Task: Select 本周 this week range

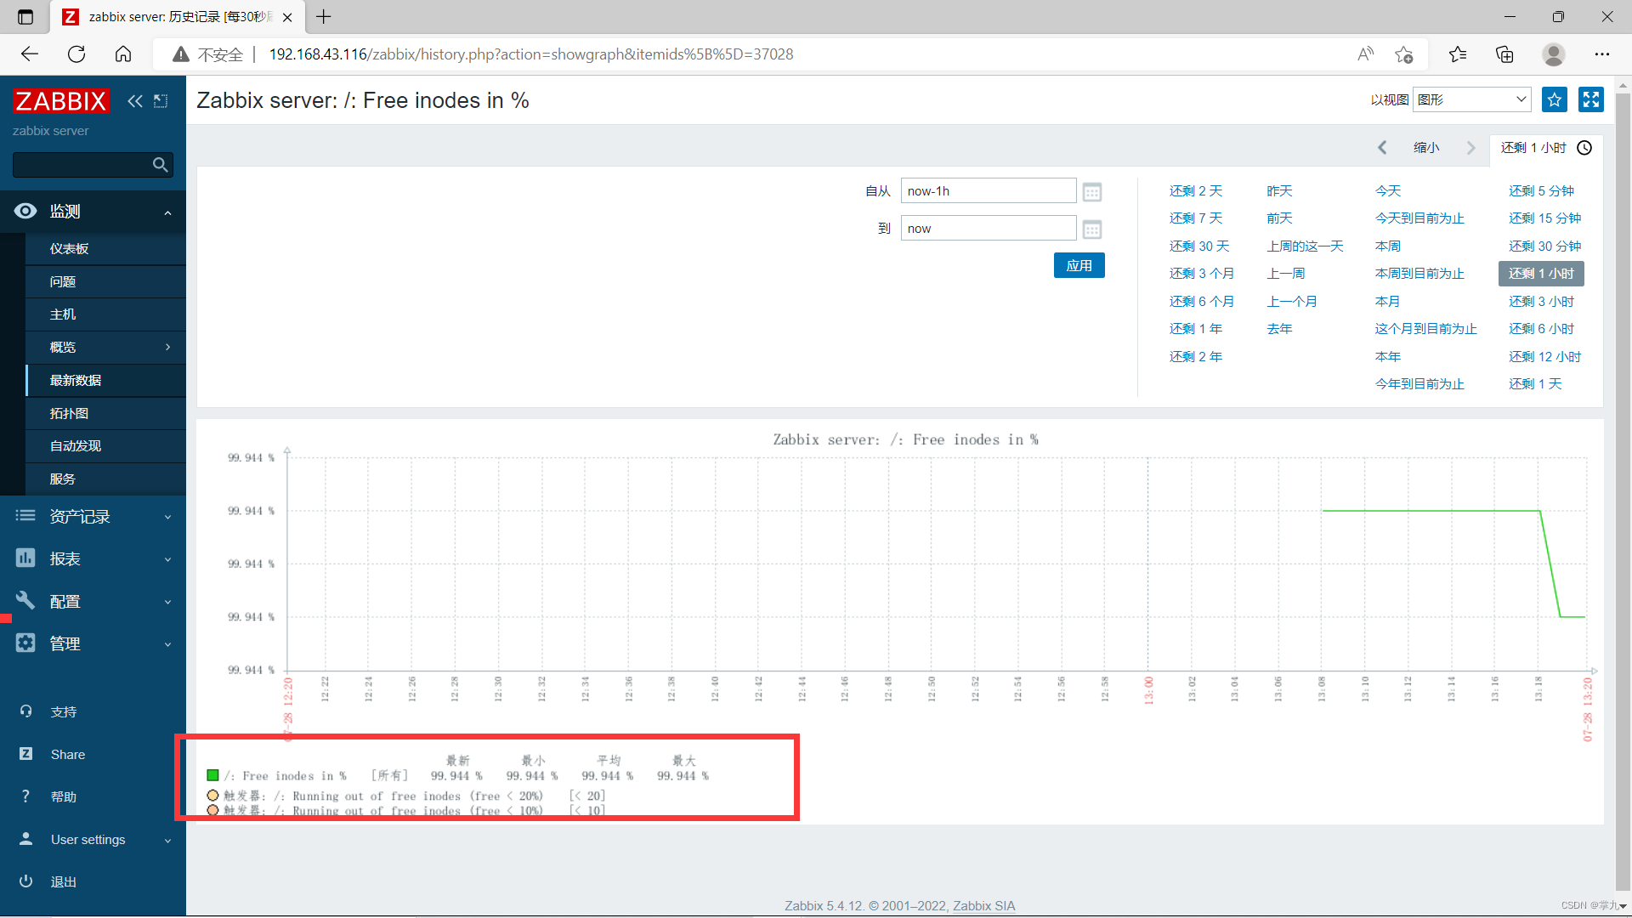Action: 1387,246
